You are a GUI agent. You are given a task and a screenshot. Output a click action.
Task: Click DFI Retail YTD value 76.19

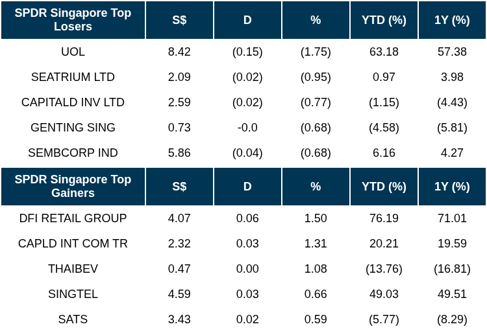(384, 218)
